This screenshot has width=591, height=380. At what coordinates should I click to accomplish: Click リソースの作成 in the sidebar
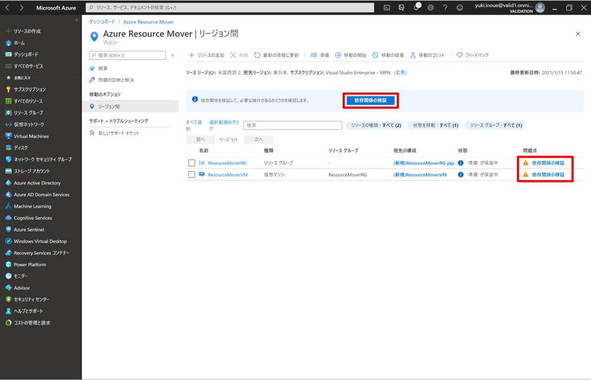(x=23, y=31)
